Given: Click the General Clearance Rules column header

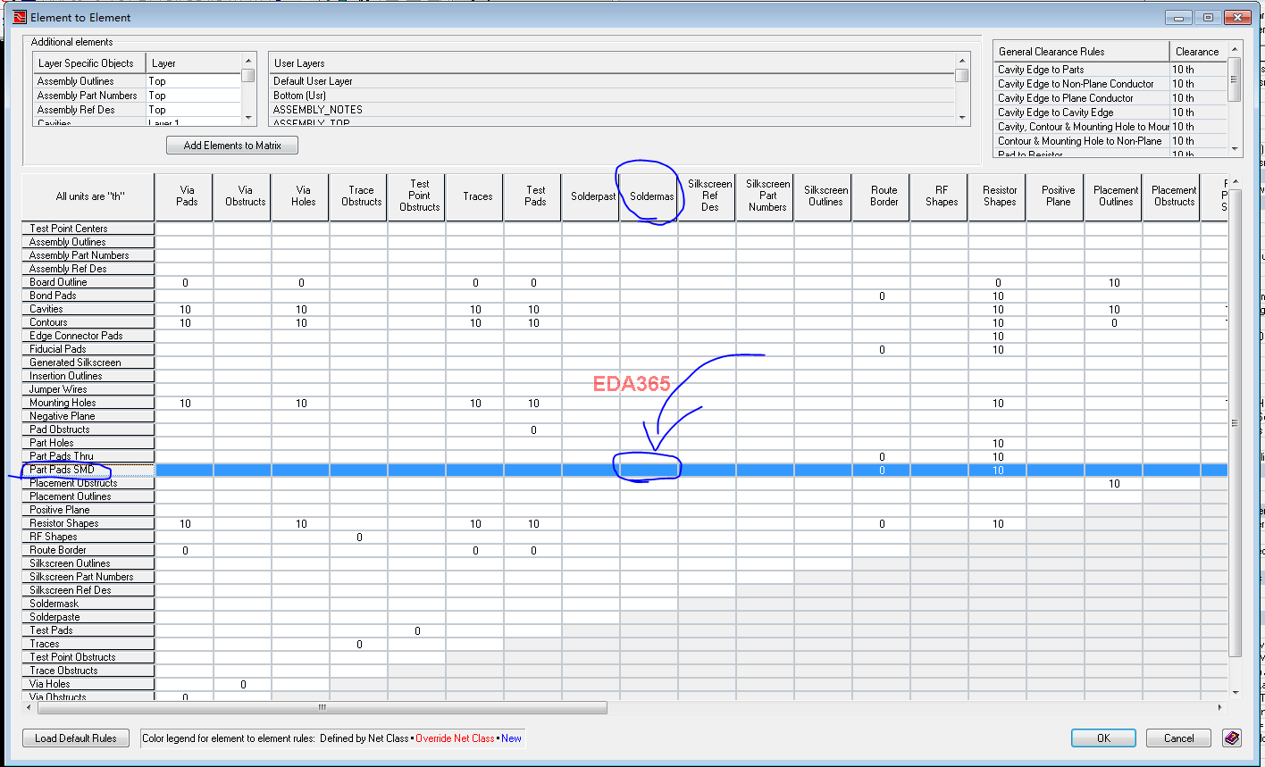Looking at the screenshot, I should 1081,52.
